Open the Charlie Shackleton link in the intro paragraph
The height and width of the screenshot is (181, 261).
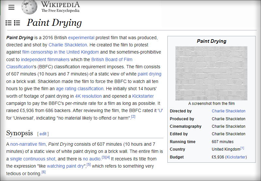[x=68, y=45]
